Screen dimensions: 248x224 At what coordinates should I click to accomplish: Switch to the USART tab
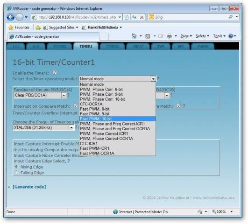138,47
